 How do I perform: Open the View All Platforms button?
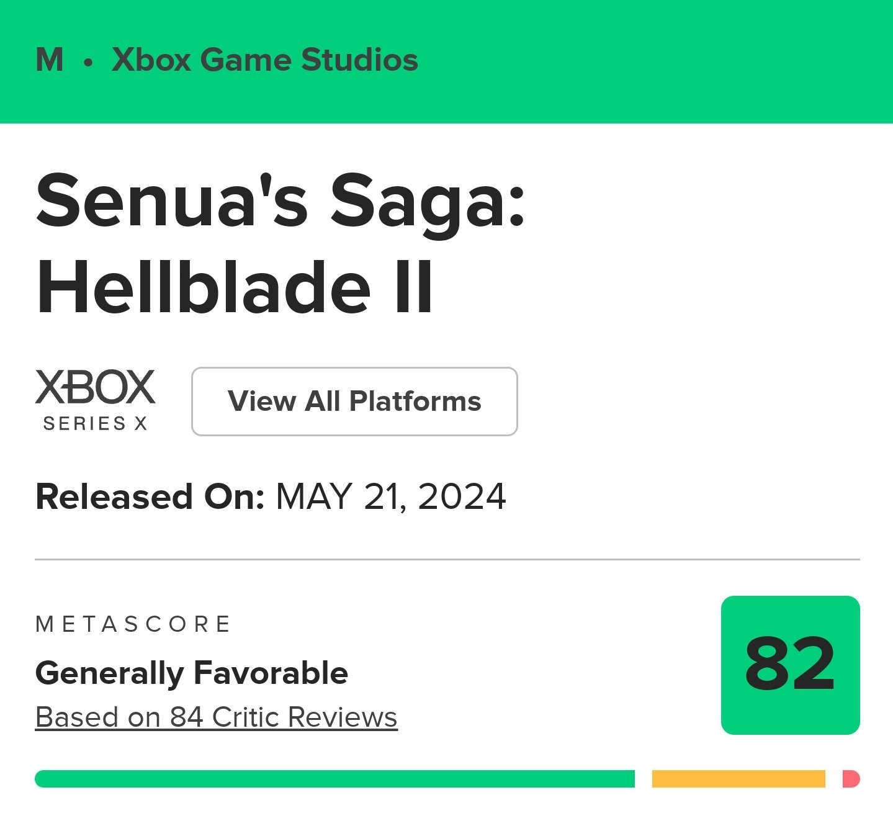pos(354,402)
